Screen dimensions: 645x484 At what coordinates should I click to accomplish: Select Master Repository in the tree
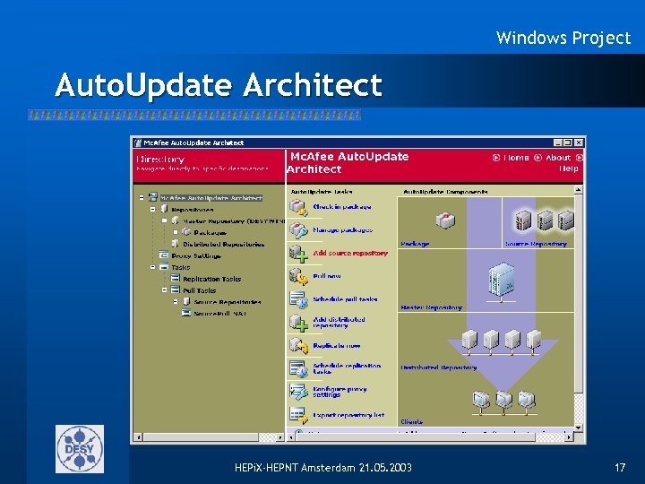coord(234,221)
